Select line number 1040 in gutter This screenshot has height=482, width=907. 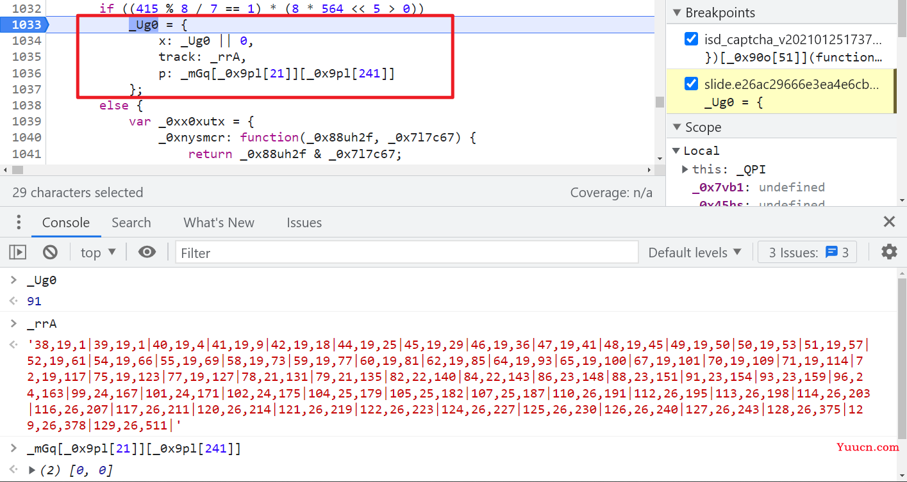tap(26, 137)
